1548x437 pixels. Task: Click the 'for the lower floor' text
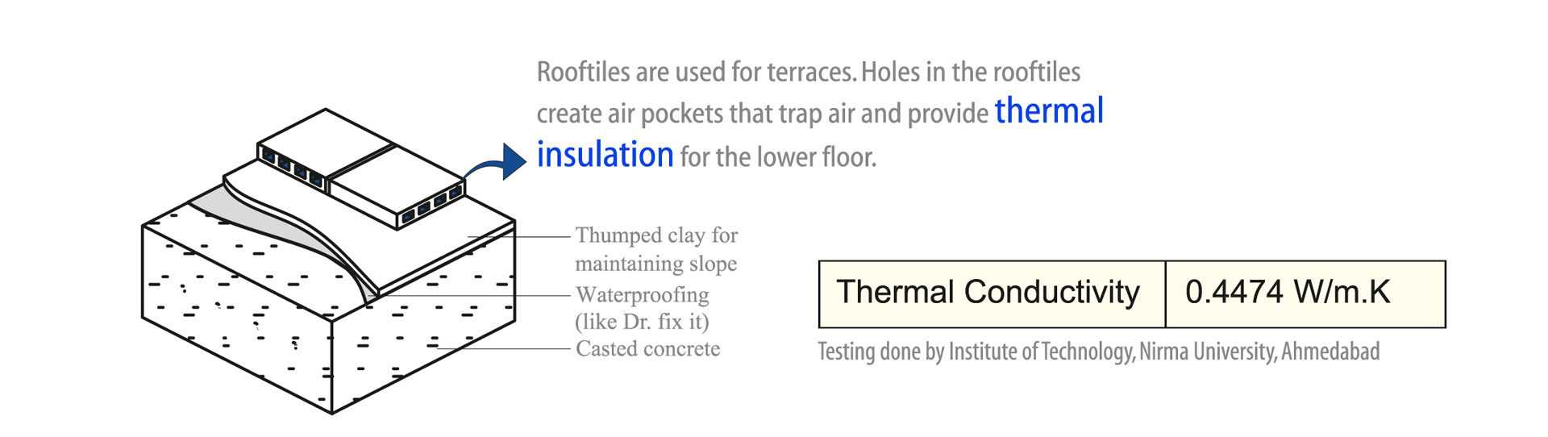coord(778,156)
